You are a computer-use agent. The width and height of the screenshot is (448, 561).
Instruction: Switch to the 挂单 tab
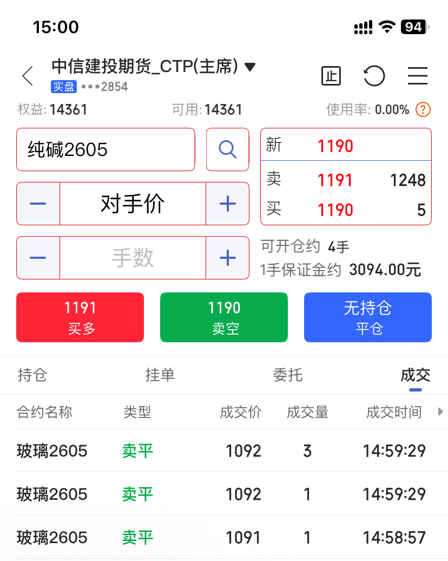(160, 375)
